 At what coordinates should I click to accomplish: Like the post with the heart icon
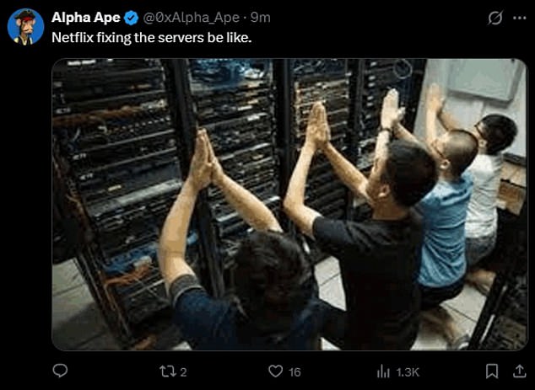pos(276,371)
